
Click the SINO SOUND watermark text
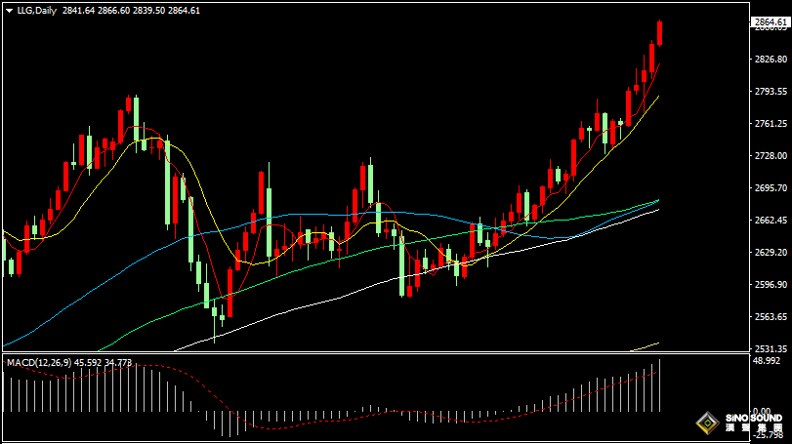pos(753,418)
